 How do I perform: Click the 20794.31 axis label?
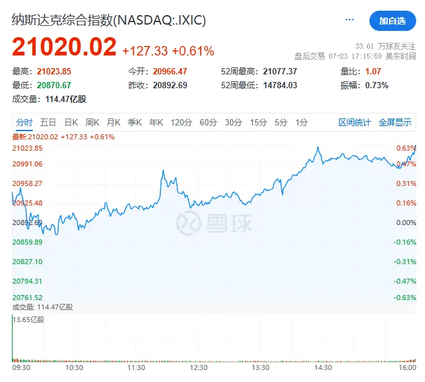coord(27,281)
